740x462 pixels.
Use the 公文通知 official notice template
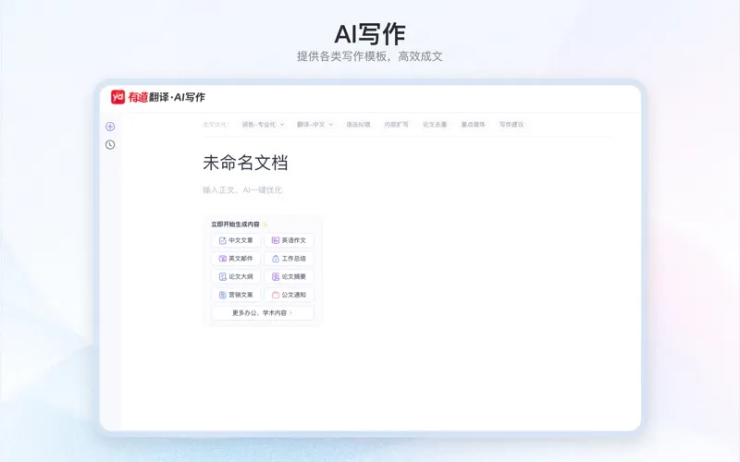point(289,295)
